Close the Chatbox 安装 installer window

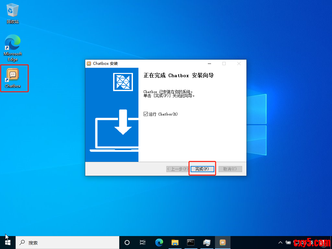[239, 64]
